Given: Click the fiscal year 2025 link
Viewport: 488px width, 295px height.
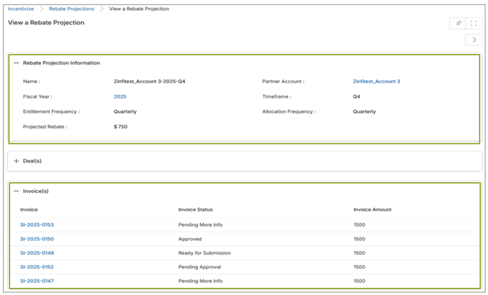Looking at the screenshot, I should click(x=120, y=96).
